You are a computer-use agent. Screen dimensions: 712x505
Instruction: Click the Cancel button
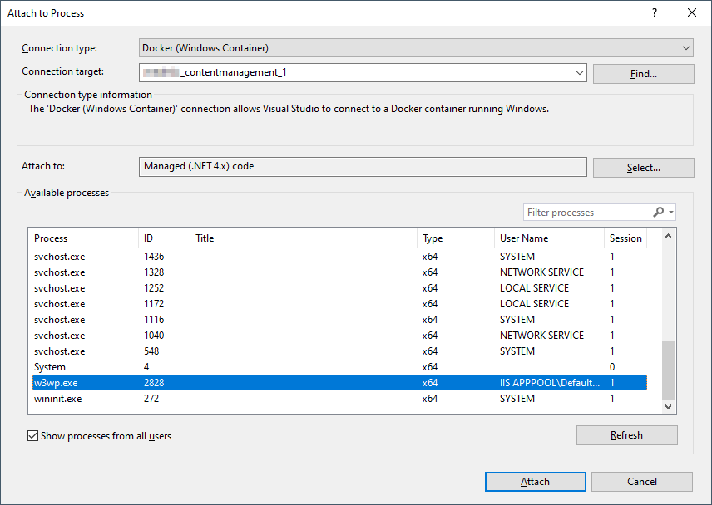(641, 482)
